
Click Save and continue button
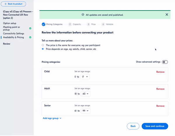(155, 126)
